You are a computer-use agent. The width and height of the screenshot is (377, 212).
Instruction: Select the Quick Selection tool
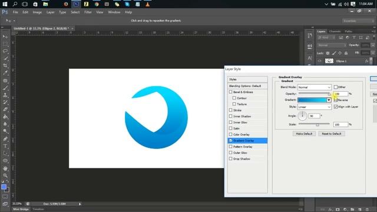point(5,58)
